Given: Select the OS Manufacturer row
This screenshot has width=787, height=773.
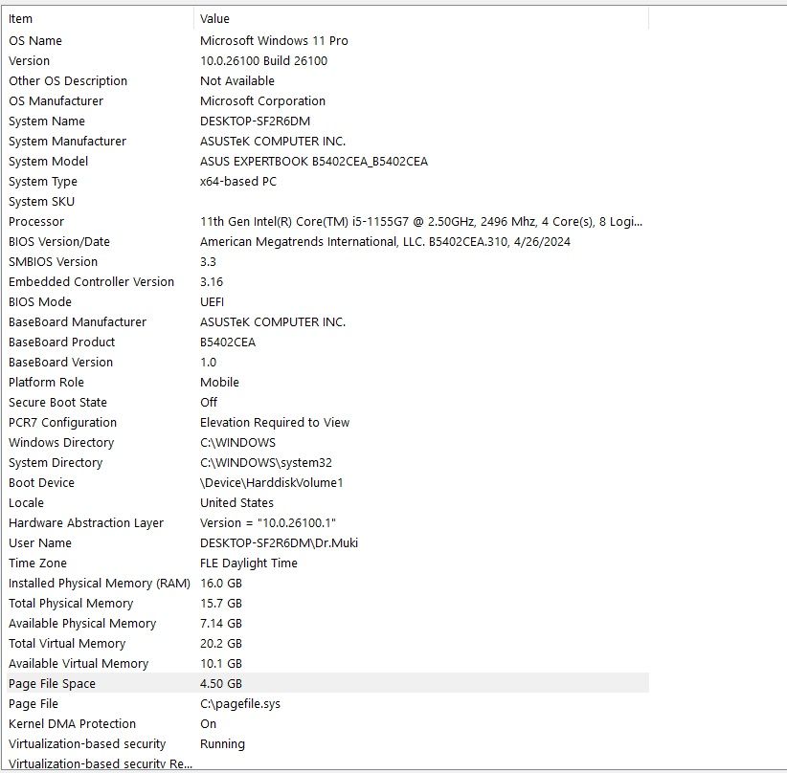Looking at the screenshot, I should click(x=327, y=100).
